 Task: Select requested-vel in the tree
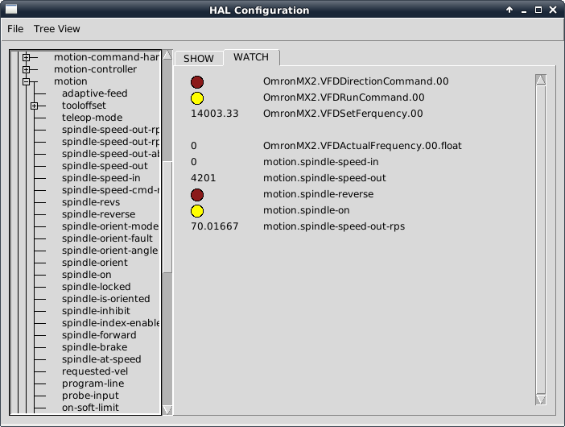[x=95, y=371]
